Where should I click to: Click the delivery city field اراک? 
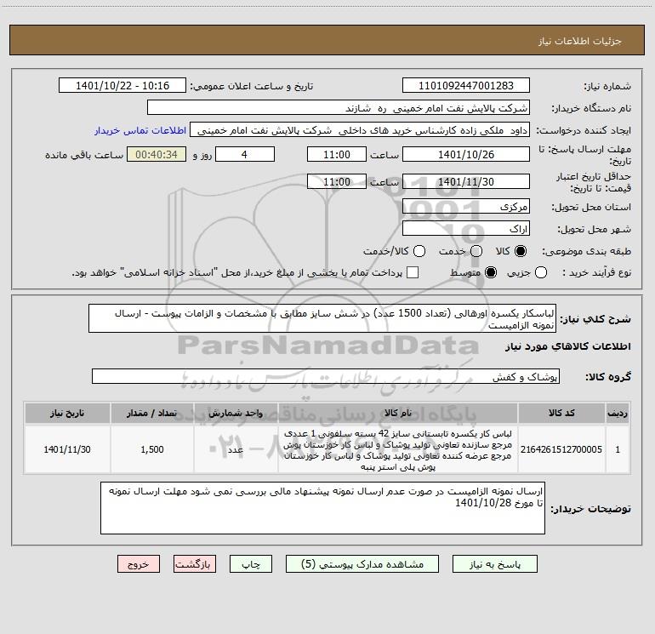(x=466, y=229)
